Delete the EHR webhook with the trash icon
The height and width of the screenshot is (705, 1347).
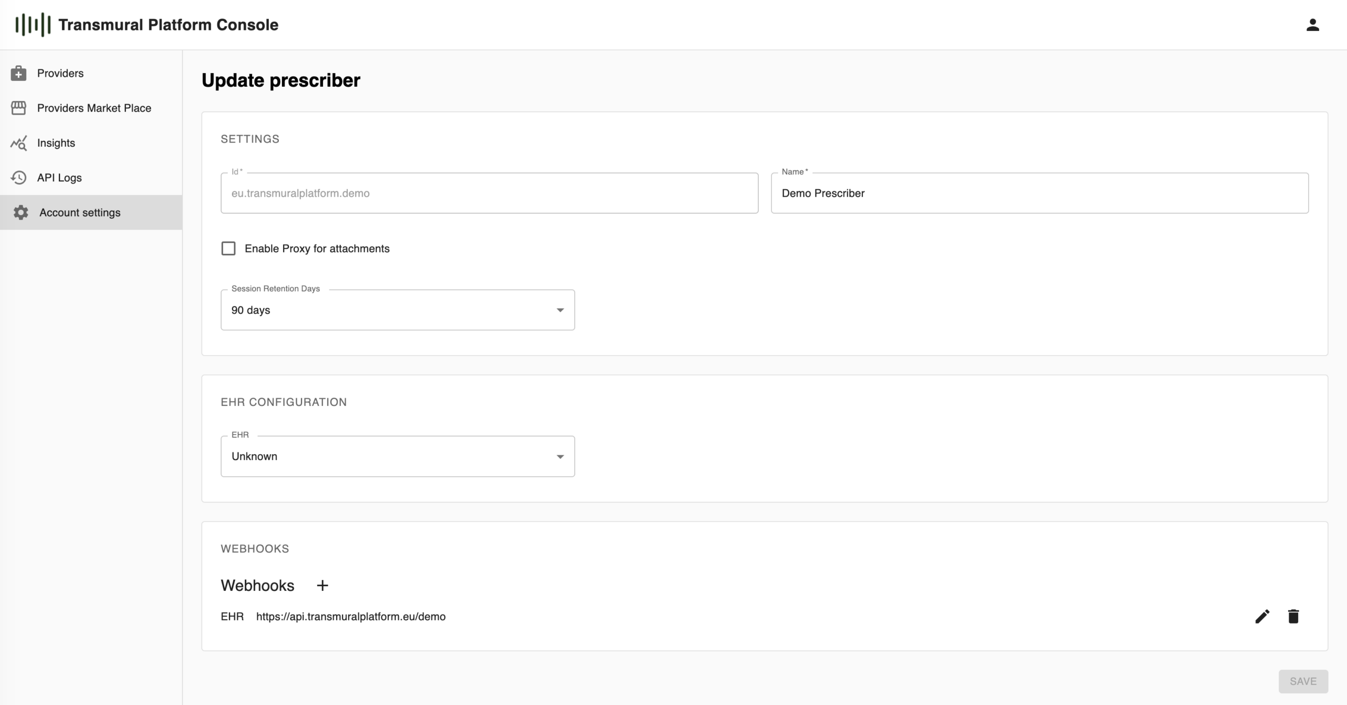tap(1294, 616)
